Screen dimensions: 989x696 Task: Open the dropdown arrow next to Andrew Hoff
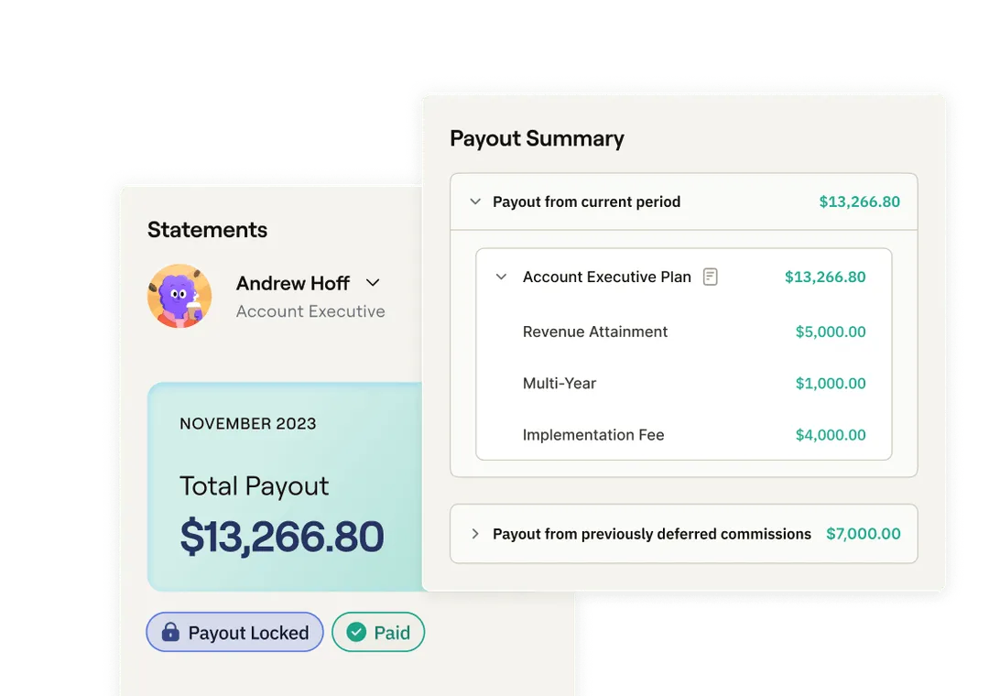coord(373,283)
